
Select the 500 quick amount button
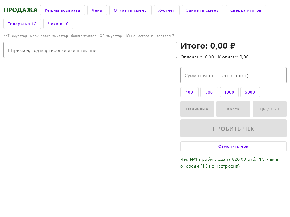[x=209, y=92]
